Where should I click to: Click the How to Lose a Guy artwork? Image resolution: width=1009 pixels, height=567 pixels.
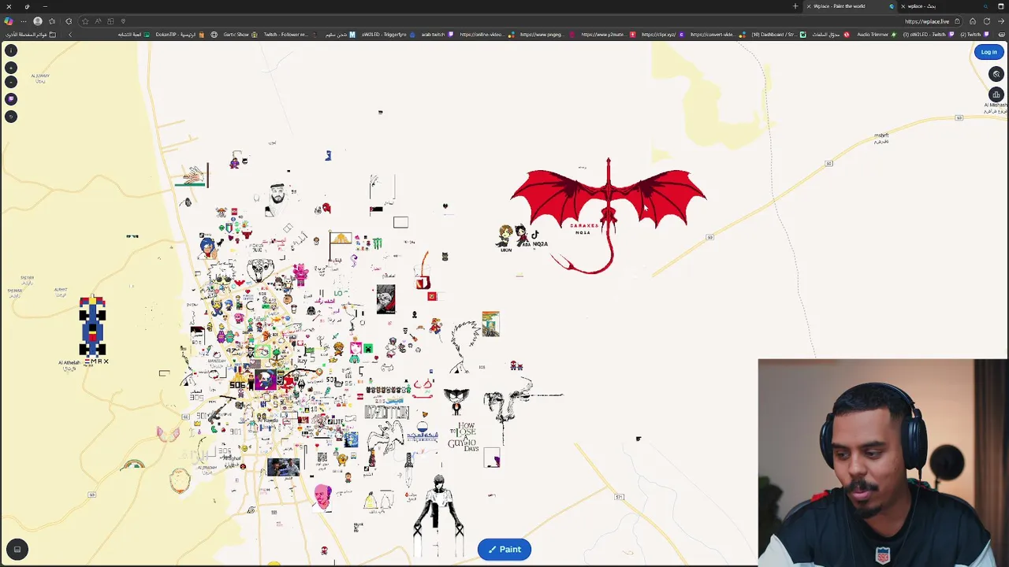464,435
